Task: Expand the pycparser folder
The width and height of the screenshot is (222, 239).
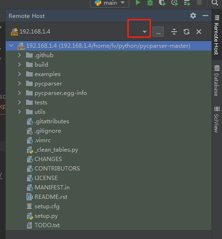Action: click(19, 84)
